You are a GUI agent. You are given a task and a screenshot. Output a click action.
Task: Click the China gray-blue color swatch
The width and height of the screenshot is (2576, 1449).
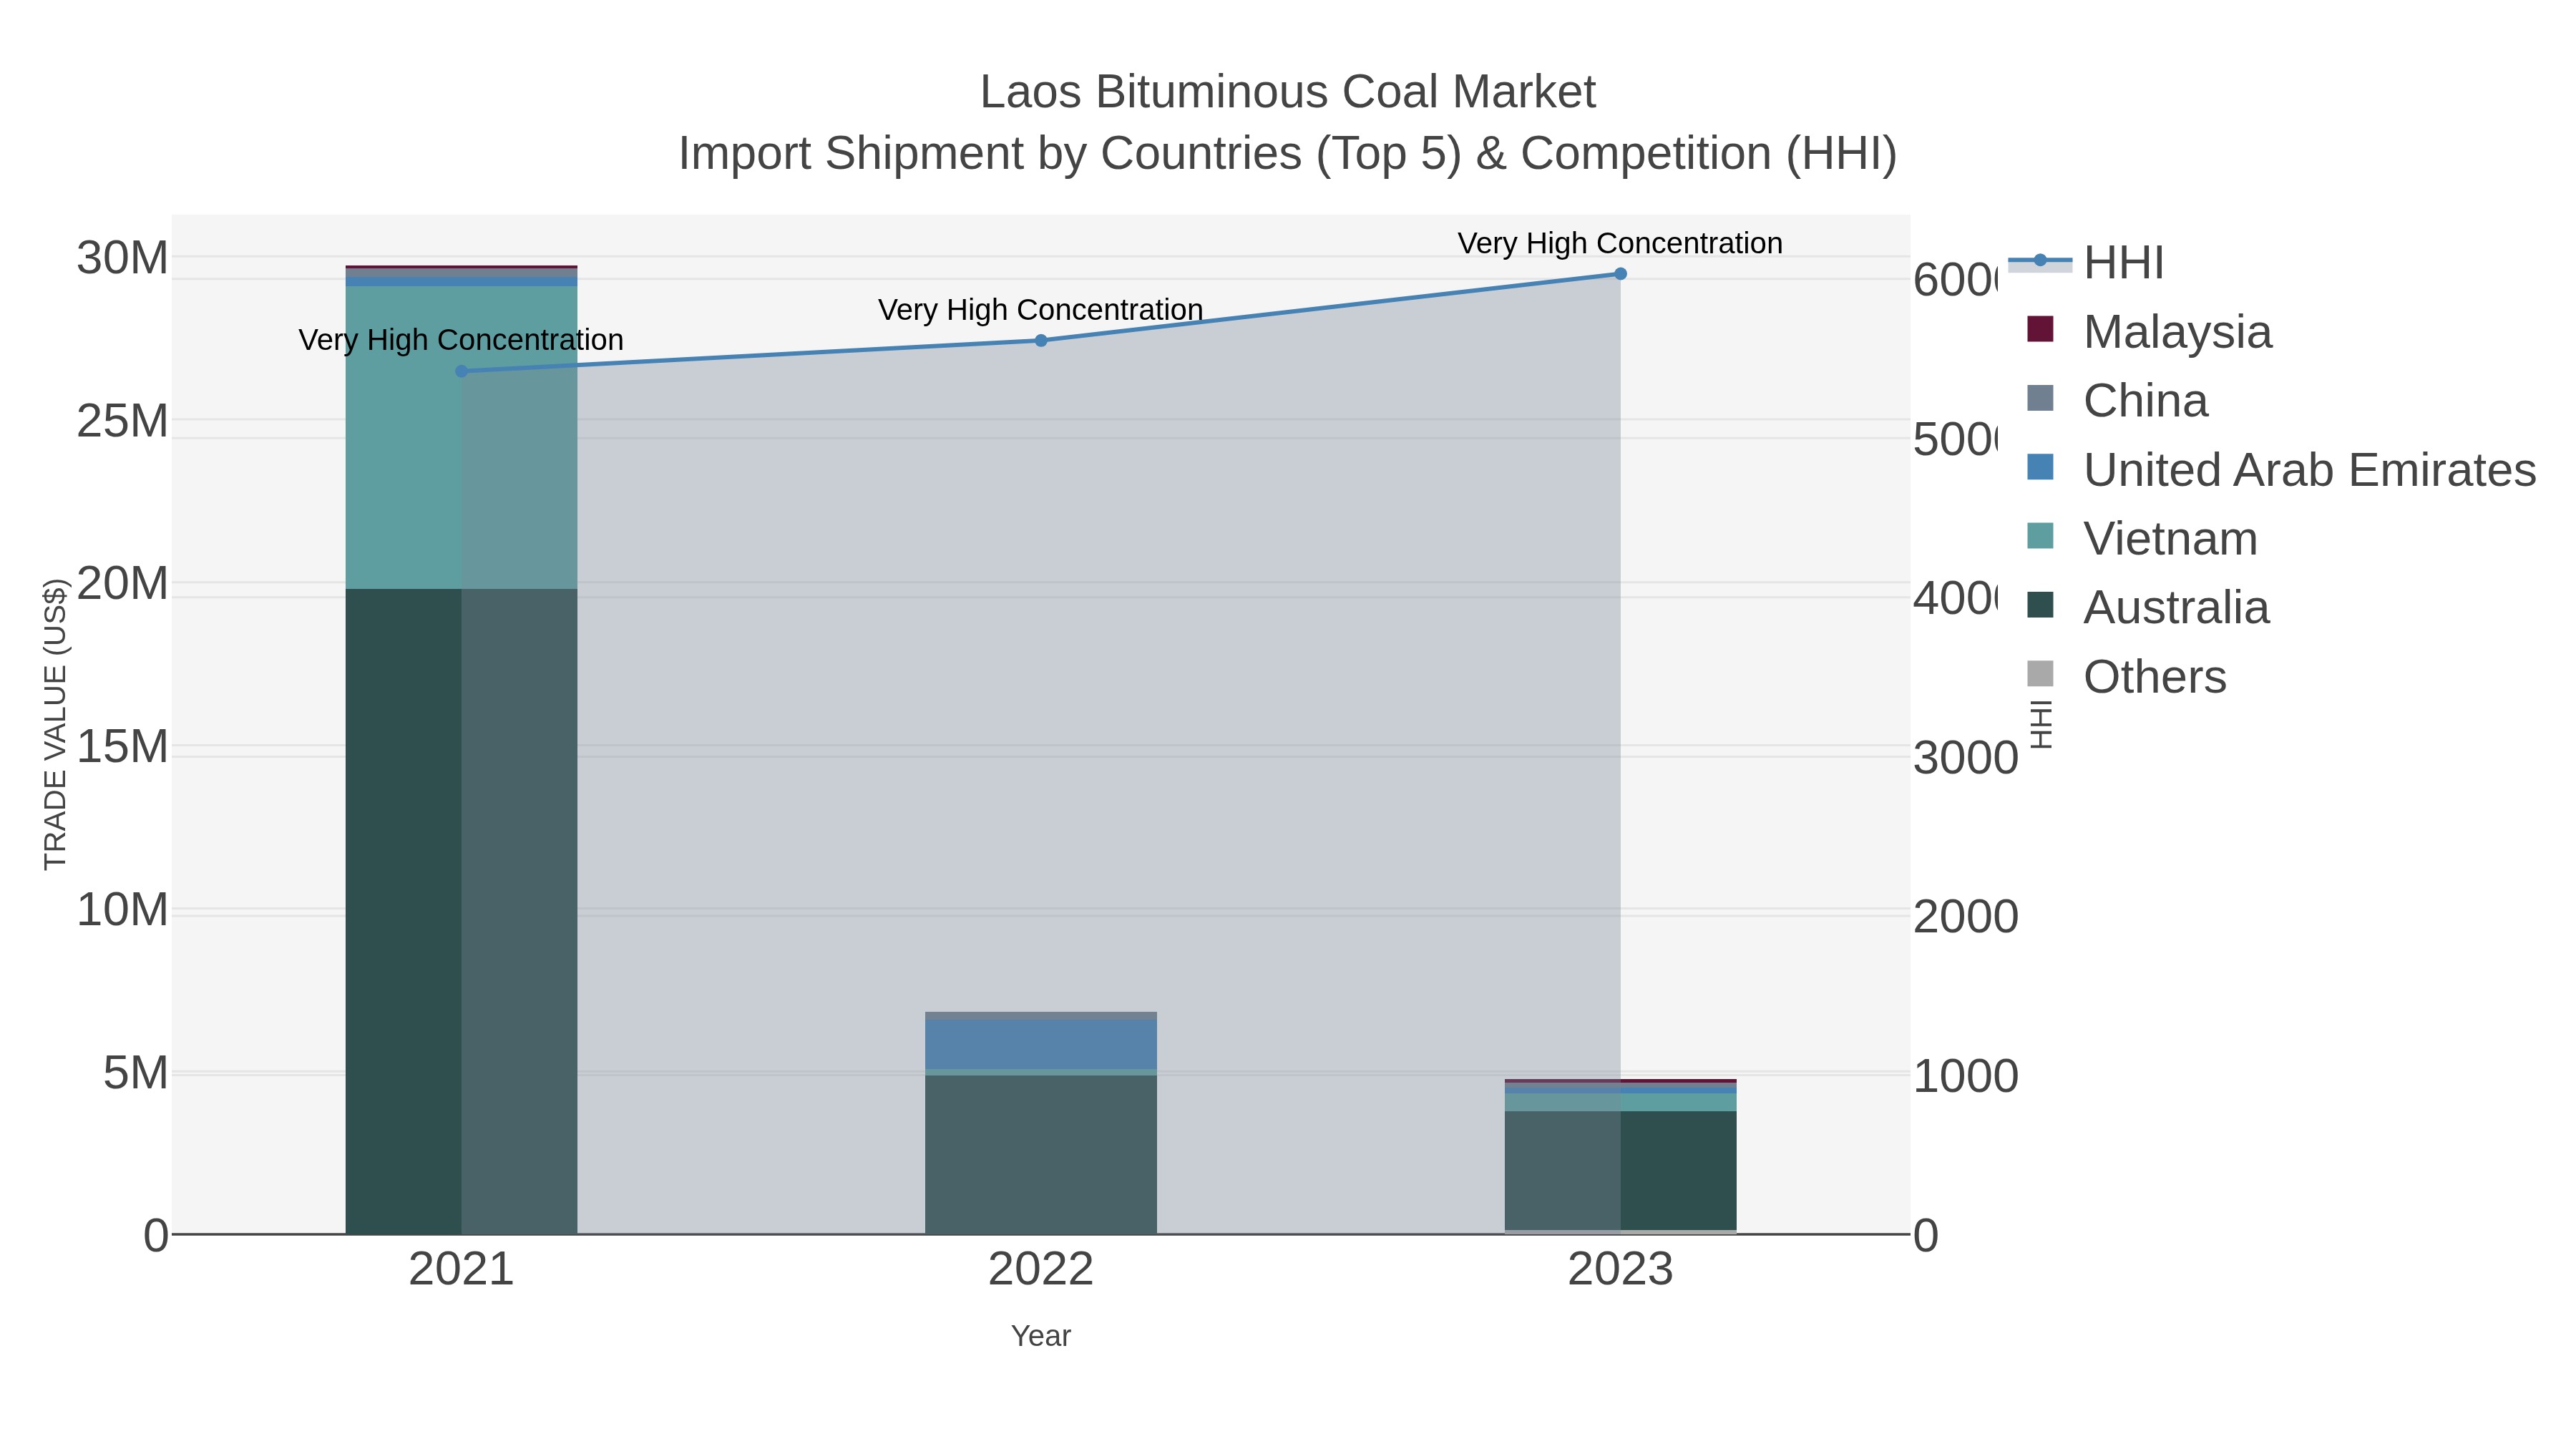coord(2040,398)
